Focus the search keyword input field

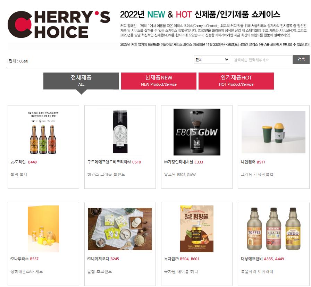tap(262, 60)
